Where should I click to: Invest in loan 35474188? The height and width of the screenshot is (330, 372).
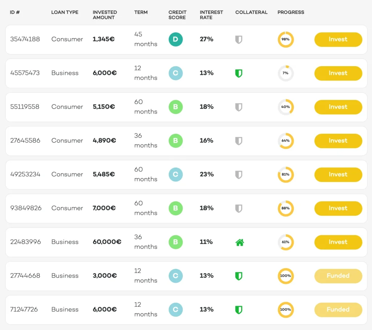tap(338, 39)
